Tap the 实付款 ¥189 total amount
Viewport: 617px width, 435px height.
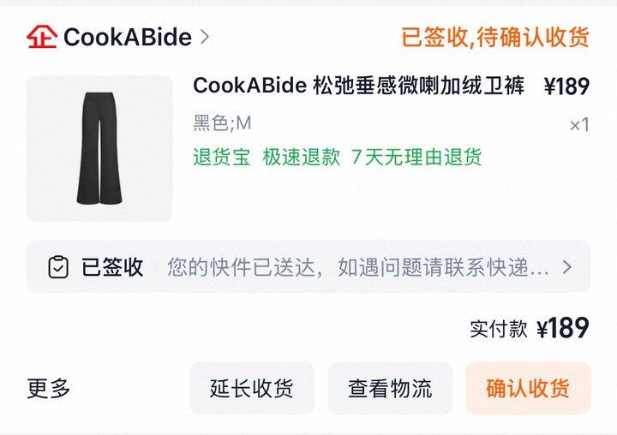pyautogui.click(x=530, y=328)
